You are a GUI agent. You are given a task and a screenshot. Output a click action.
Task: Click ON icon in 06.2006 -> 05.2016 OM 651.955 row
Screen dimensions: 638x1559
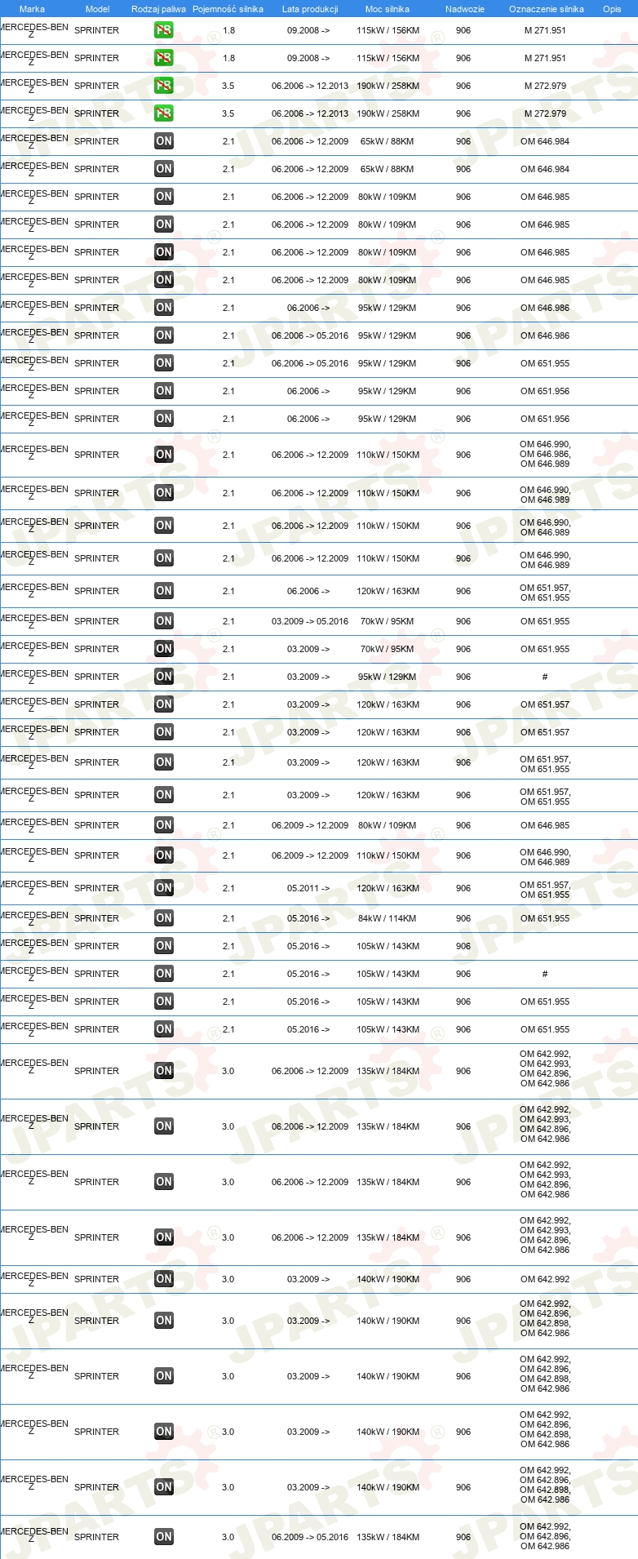coord(164,363)
